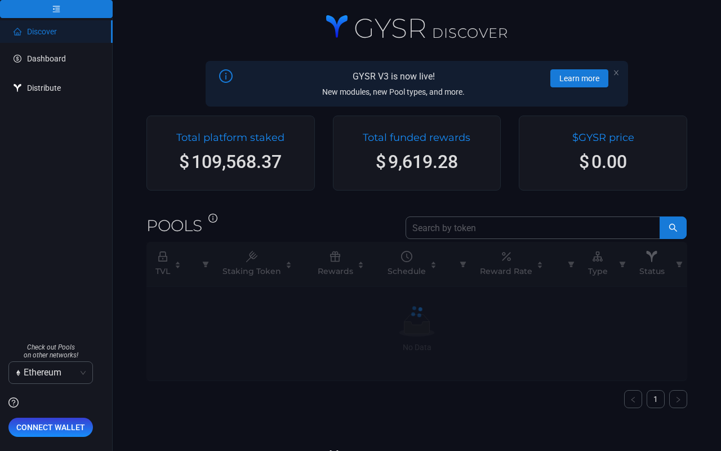
Task: Open the help question mark icon
Action: (x=14, y=403)
